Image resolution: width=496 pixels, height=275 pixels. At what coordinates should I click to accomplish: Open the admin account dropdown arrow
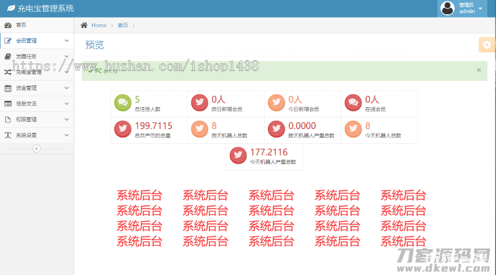pyautogui.click(x=481, y=9)
